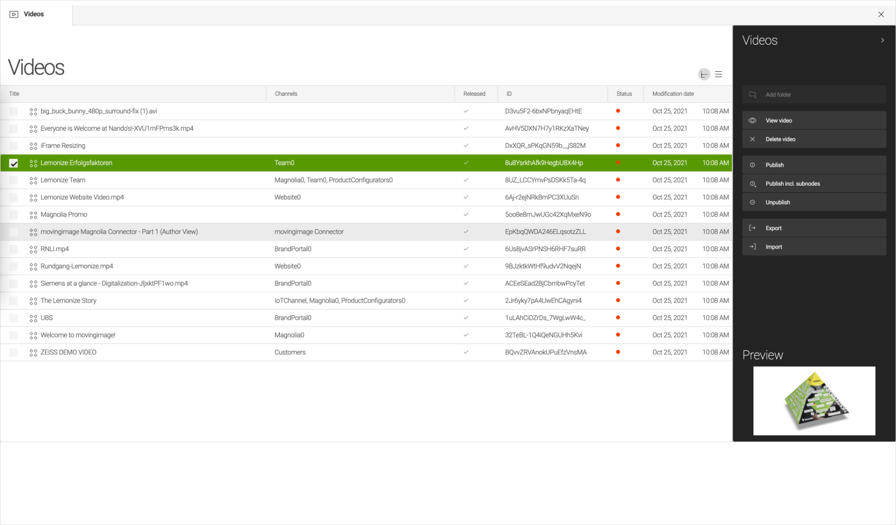This screenshot has height=525, width=896.
Task: Click the eye icon beside View video
Action: (x=752, y=120)
